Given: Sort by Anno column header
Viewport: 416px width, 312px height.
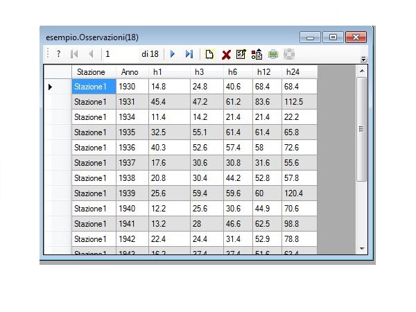Looking at the screenshot, I should point(132,72).
